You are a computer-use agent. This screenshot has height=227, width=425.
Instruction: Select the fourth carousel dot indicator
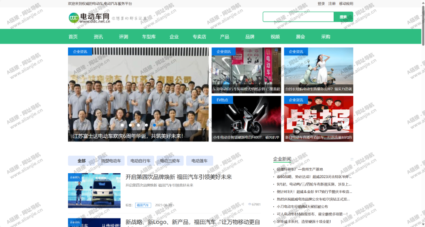click(x=146, y=125)
